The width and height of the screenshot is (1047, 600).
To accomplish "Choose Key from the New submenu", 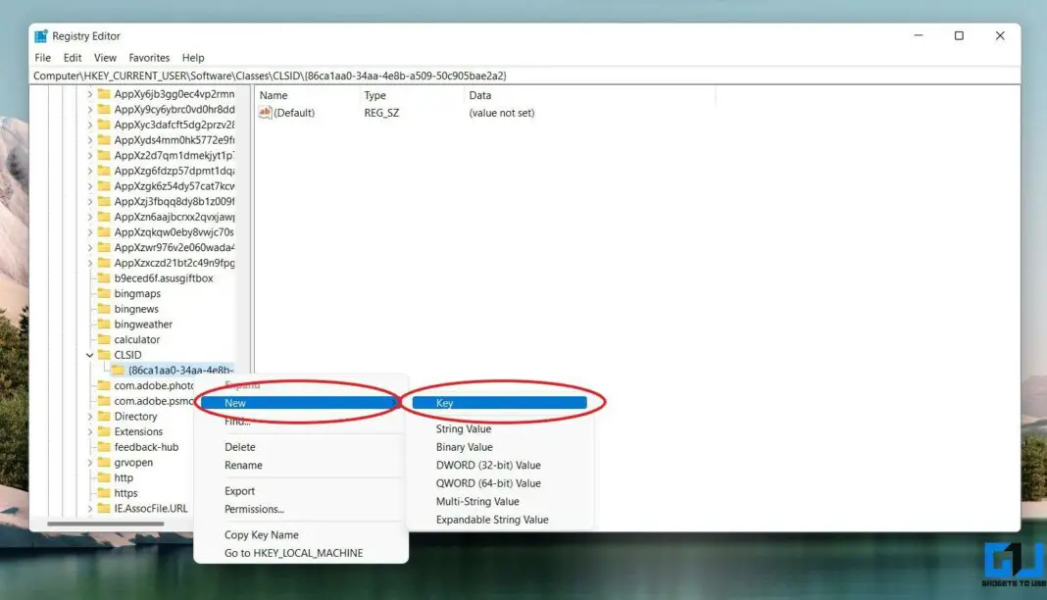I will 498,403.
